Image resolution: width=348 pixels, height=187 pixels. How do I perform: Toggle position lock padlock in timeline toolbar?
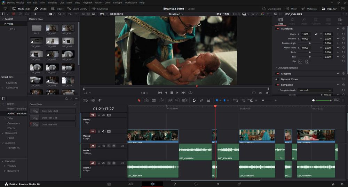point(208,100)
